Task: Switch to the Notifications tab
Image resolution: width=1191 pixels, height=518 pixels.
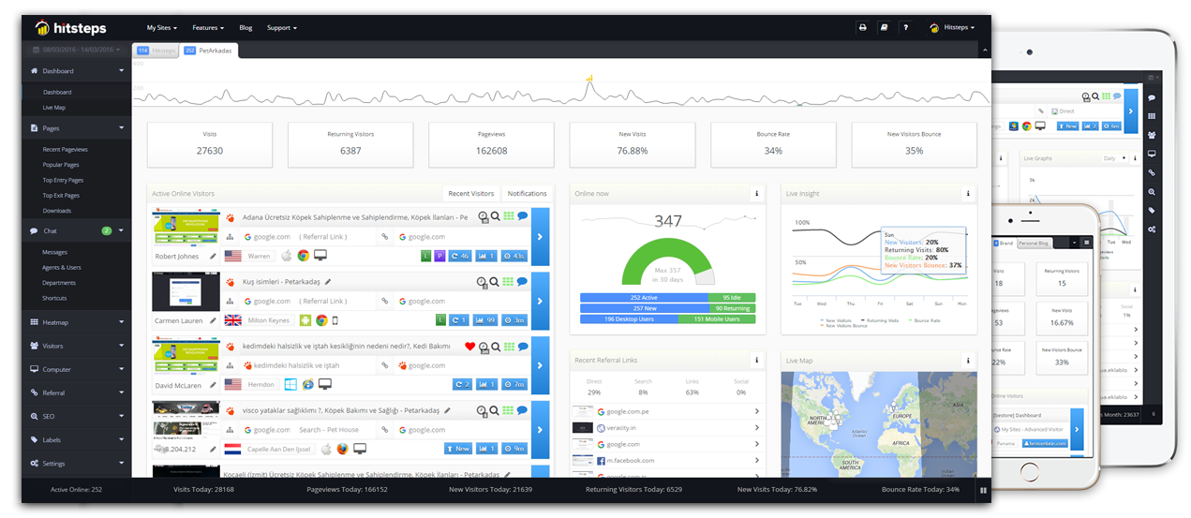Action: coord(527,194)
